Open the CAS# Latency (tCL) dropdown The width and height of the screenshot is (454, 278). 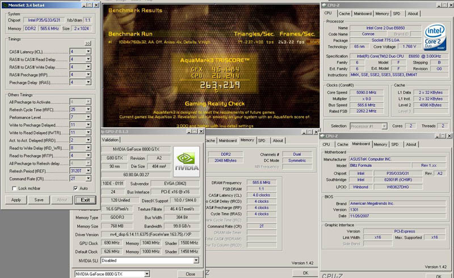[88, 52]
